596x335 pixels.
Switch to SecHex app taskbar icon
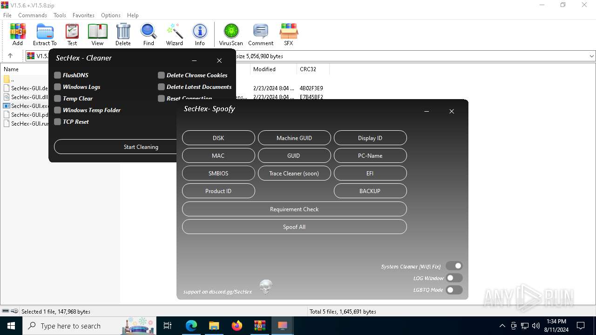[282, 326]
